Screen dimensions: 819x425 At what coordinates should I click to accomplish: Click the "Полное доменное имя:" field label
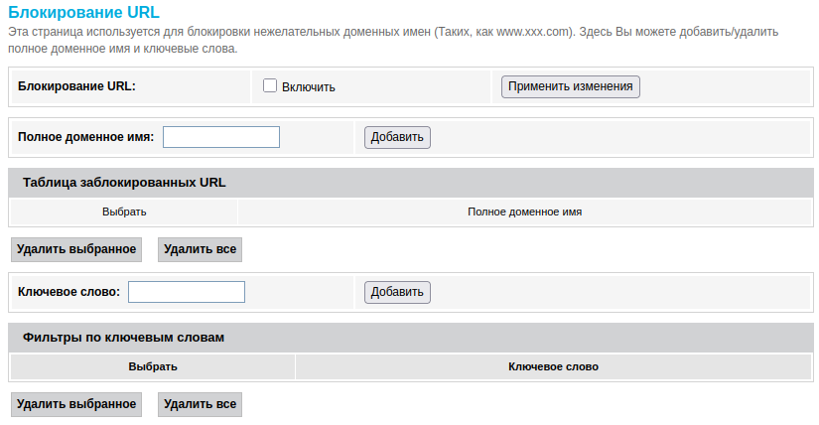85,137
